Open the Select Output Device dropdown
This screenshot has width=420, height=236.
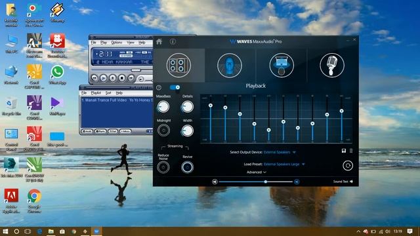point(280,152)
